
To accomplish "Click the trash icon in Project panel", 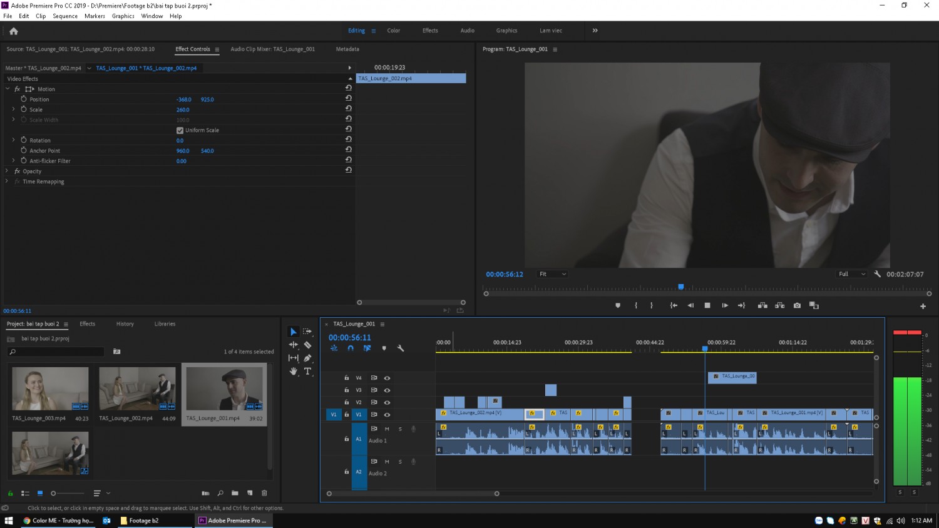I will (x=264, y=493).
